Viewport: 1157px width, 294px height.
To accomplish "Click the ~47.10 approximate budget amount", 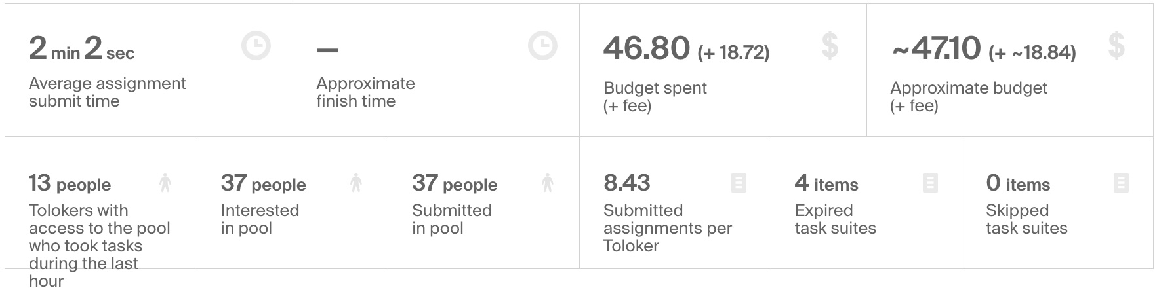I will (x=936, y=48).
